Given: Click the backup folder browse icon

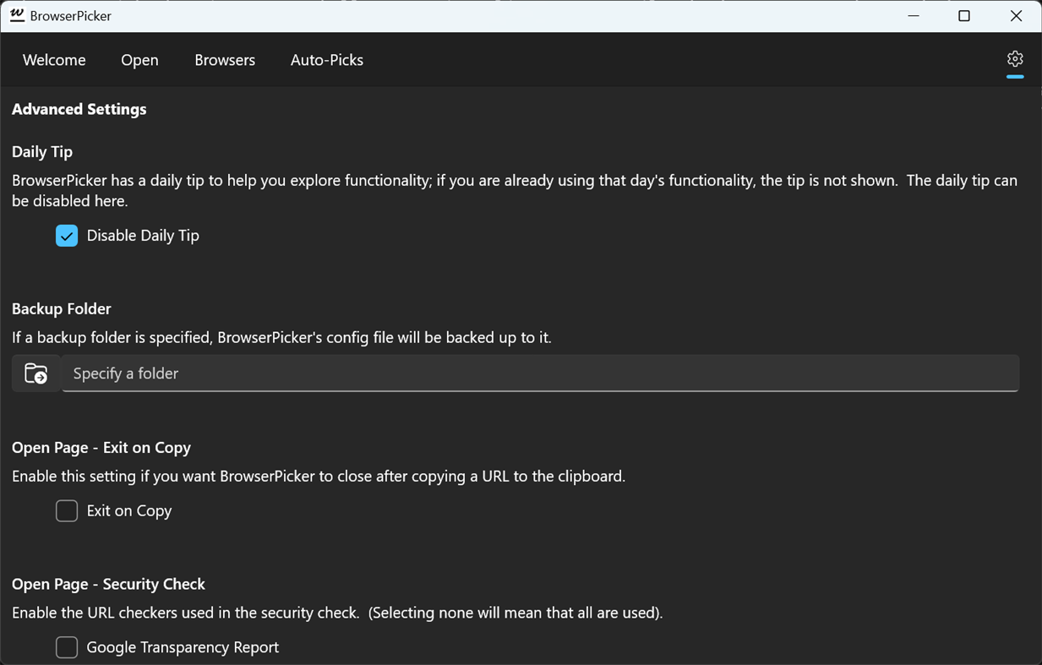Looking at the screenshot, I should (x=36, y=373).
